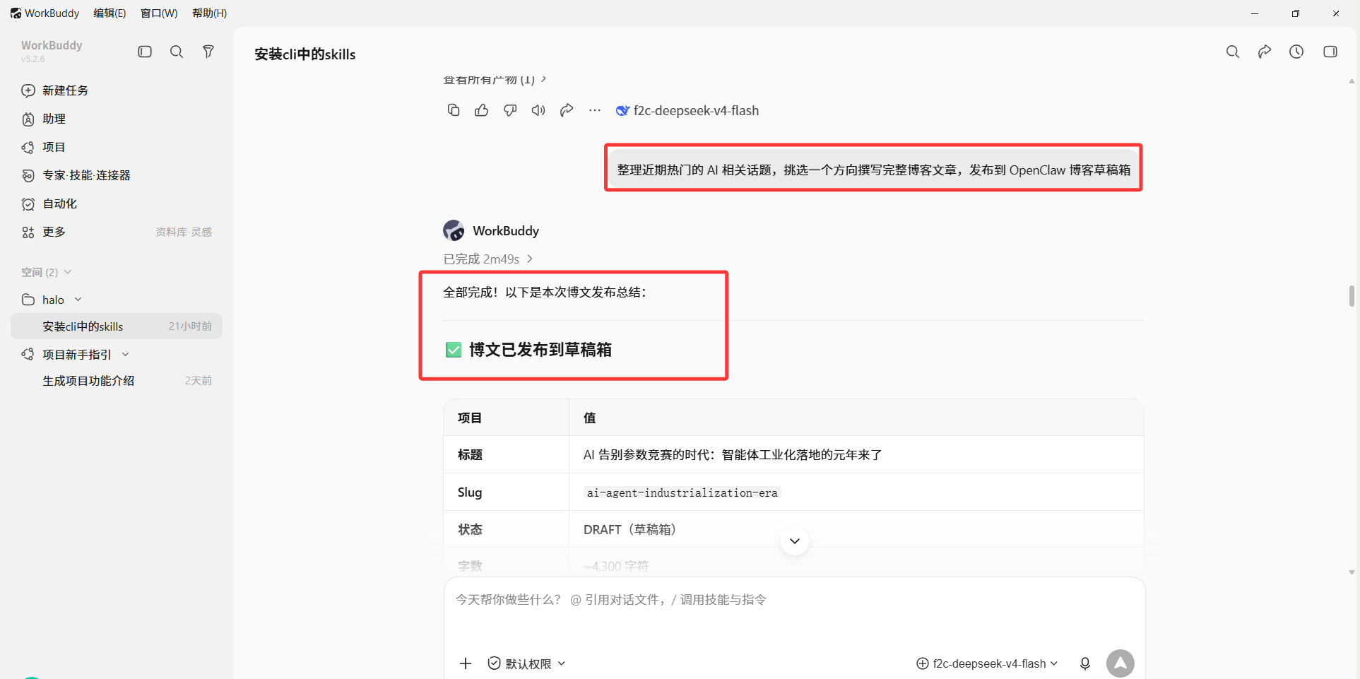Click the chat vertical scrollbar thumb
Image resolution: width=1360 pixels, height=679 pixels.
pos(1351,296)
